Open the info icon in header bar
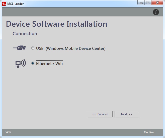This screenshot has width=165, height=138. [156, 12]
